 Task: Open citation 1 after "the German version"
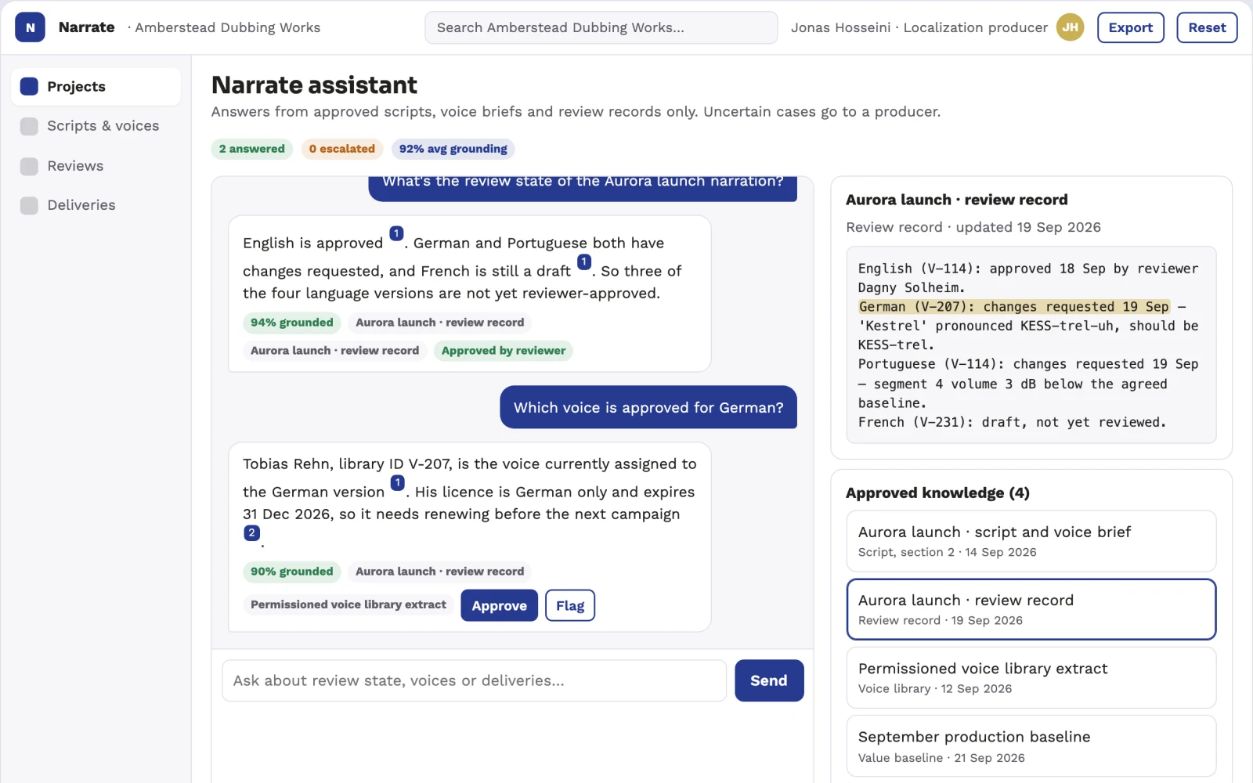(x=398, y=482)
